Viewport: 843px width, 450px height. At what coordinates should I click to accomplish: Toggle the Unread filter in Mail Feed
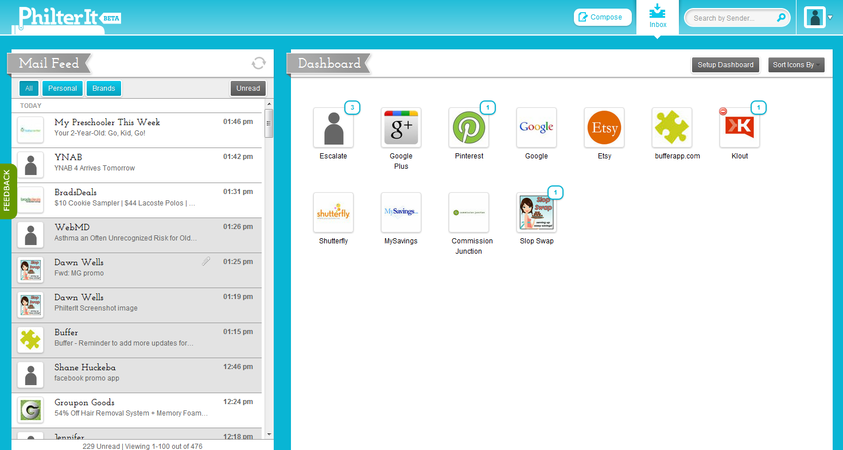click(248, 88)
